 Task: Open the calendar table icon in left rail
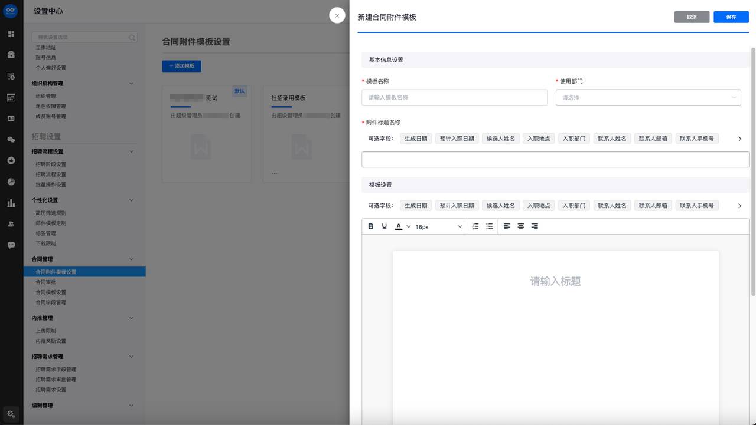(11, 97)
